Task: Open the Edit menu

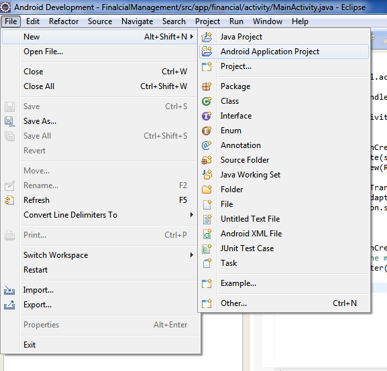Action: point(33,21)
